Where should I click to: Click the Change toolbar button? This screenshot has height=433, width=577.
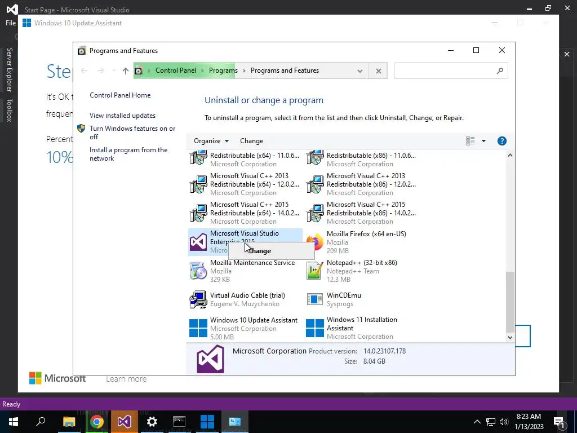coord(252,141)
